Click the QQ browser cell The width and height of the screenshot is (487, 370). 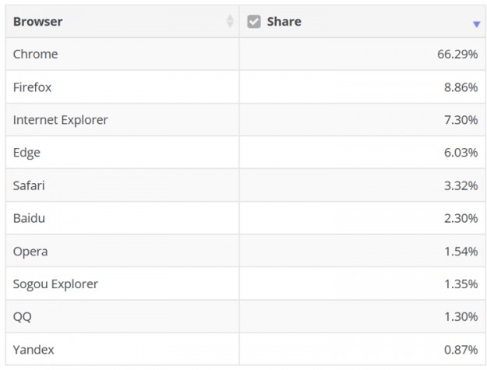[x=23, y=317]
